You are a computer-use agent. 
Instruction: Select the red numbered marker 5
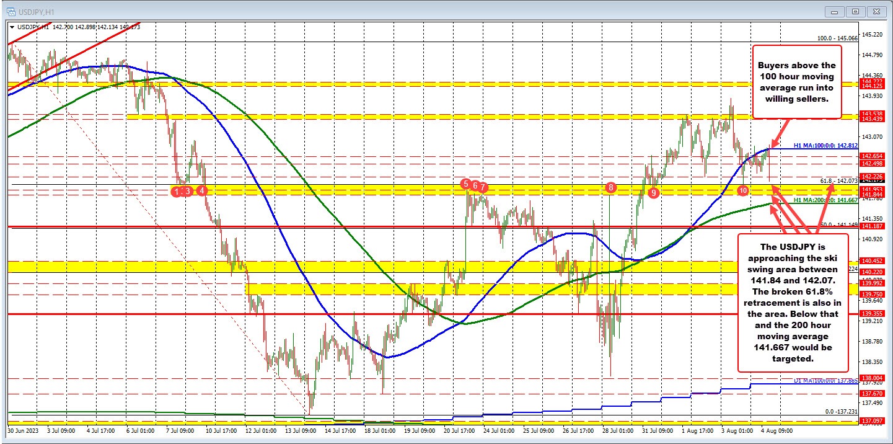465,185
